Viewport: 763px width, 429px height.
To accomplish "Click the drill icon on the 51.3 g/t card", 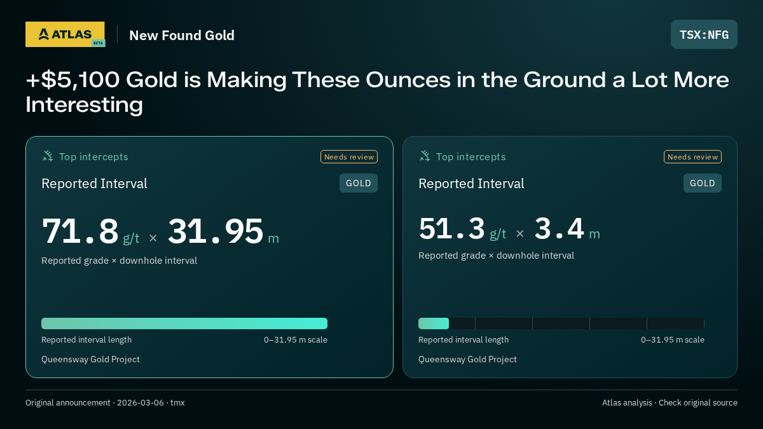I will coord(425,156).
